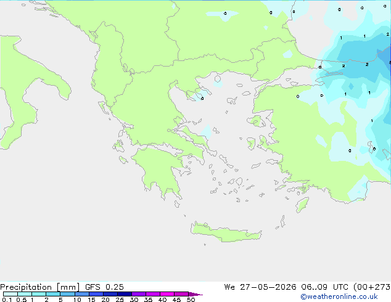Click the '0.1' legend scale label

pos(7,300)
